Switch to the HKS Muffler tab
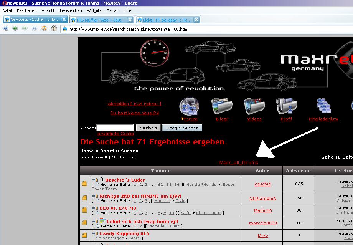Viewport: 353px width, 245px height. coord(102,20)
